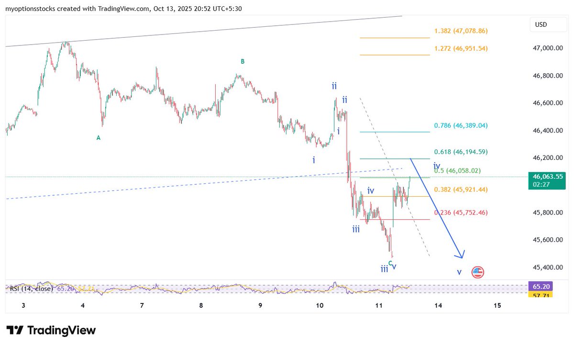Screen dimensions: 574x347
Task: Click the 46,600.00 price axis label
Action: [548, 103]
